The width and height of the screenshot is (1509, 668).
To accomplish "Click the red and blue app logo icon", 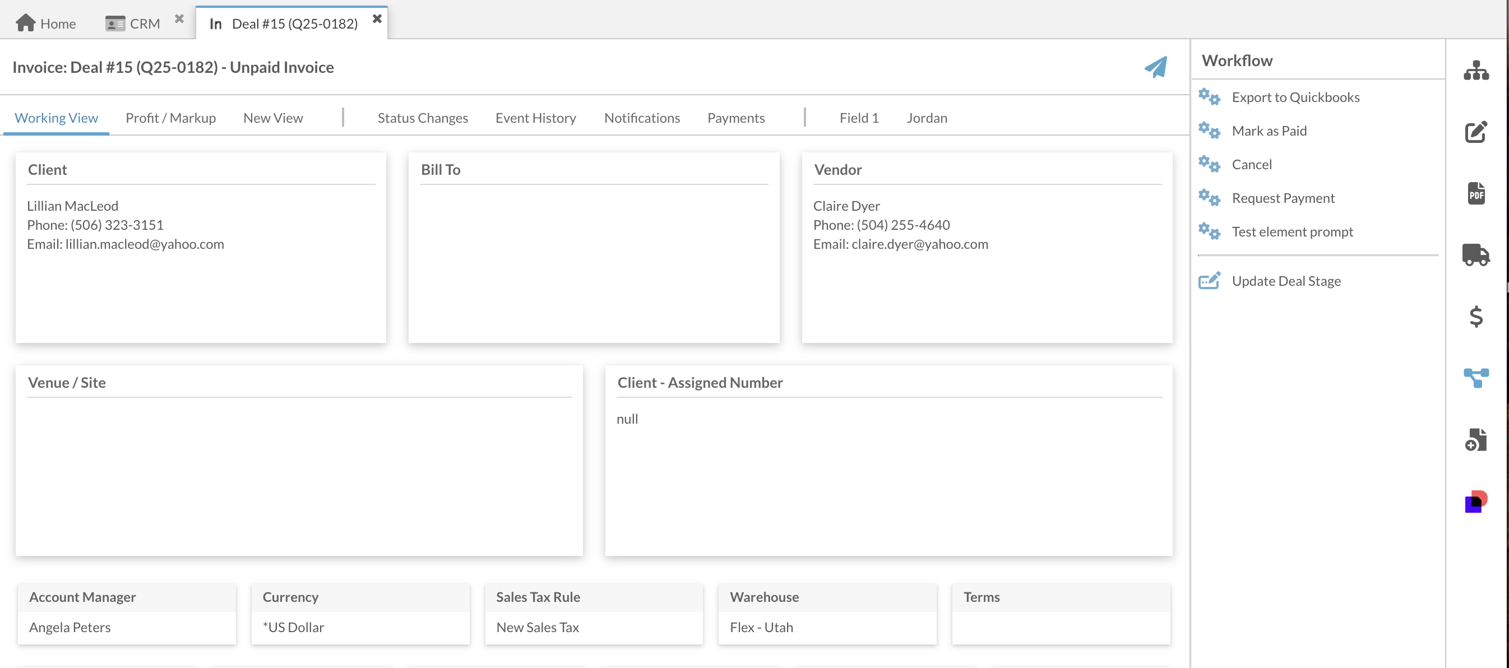I will tap(1475, 502).
